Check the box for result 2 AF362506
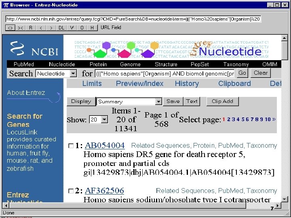Image resolution: width=291 pixels, height=218 pixels. pyautogui.click(x=71, y=191)
